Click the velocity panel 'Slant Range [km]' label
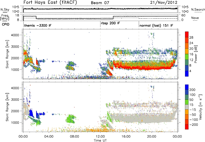The width and height of the screenshot is (205, 142). [x=7, y=107]
